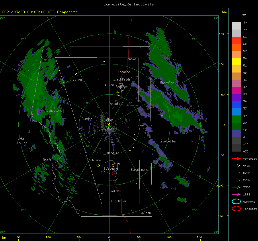Click the dBZ legend heading
The width and height of the screenshot is (258, 241).
243,15
